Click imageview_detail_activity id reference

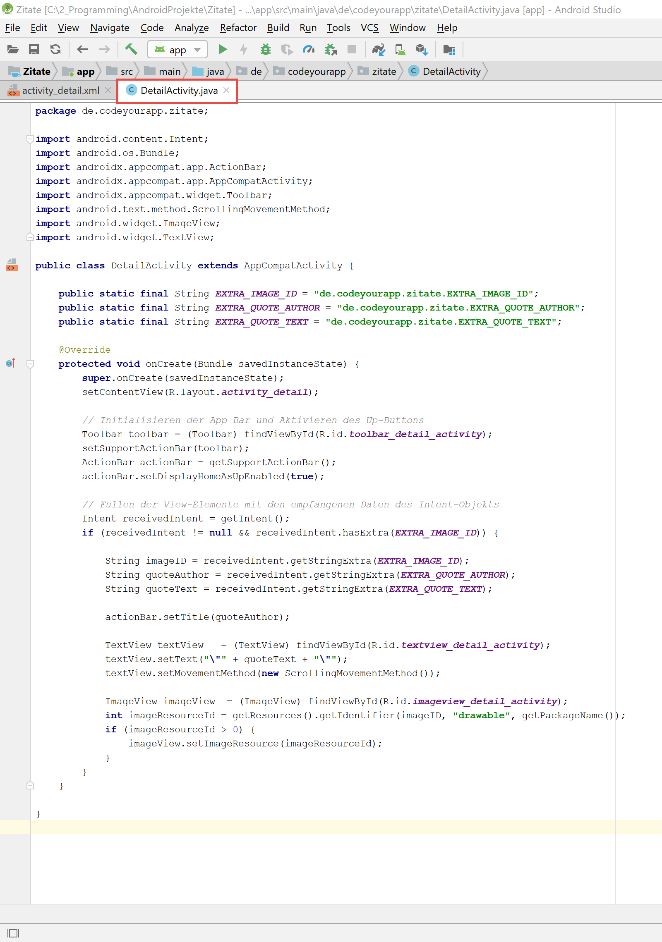(x=485, y=701)
